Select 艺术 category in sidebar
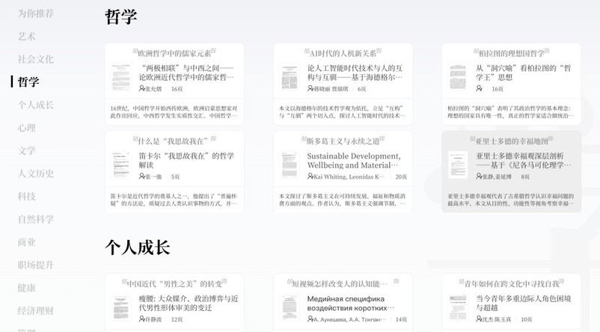The width and height of the screenshot is (600, 332). click(26, 37)
